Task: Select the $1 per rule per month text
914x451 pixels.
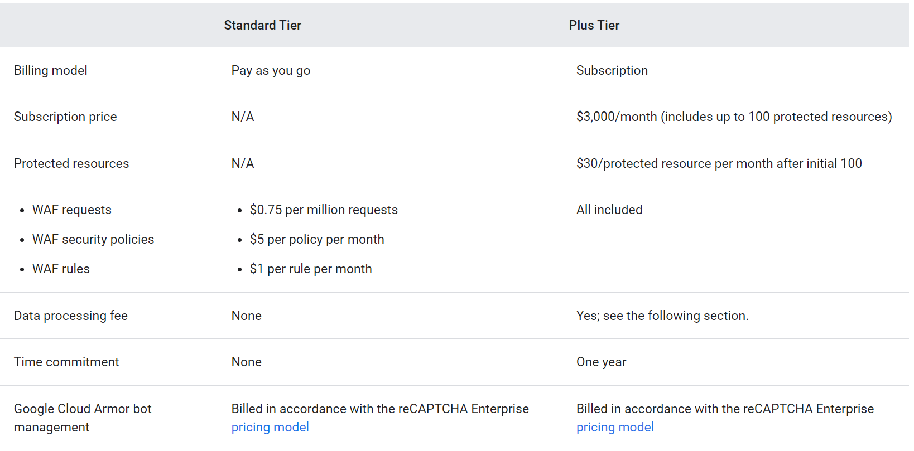Action: click(311, 269)
